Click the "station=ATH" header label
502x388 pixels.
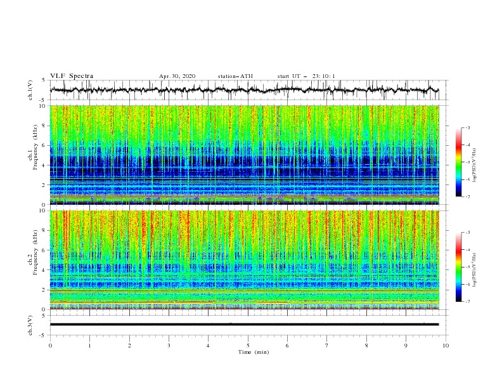[x=235, y=76]
